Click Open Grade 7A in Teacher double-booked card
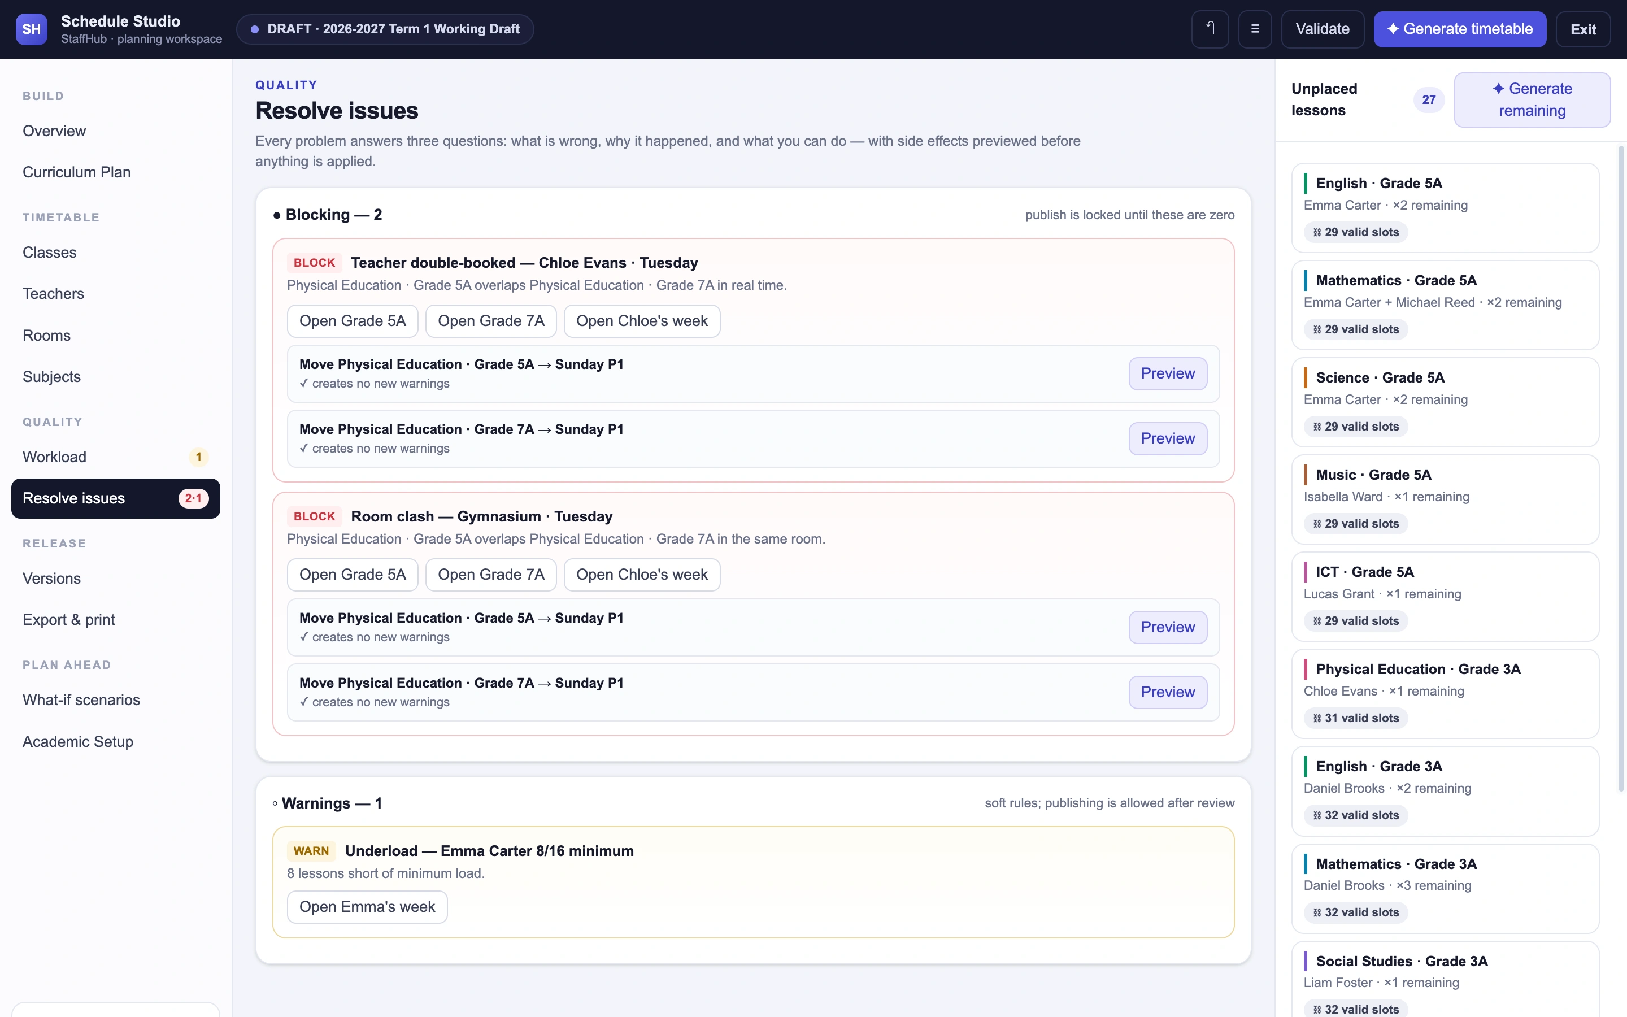Viewport: 1627px width, 1017px height. (x=491, y=321)
